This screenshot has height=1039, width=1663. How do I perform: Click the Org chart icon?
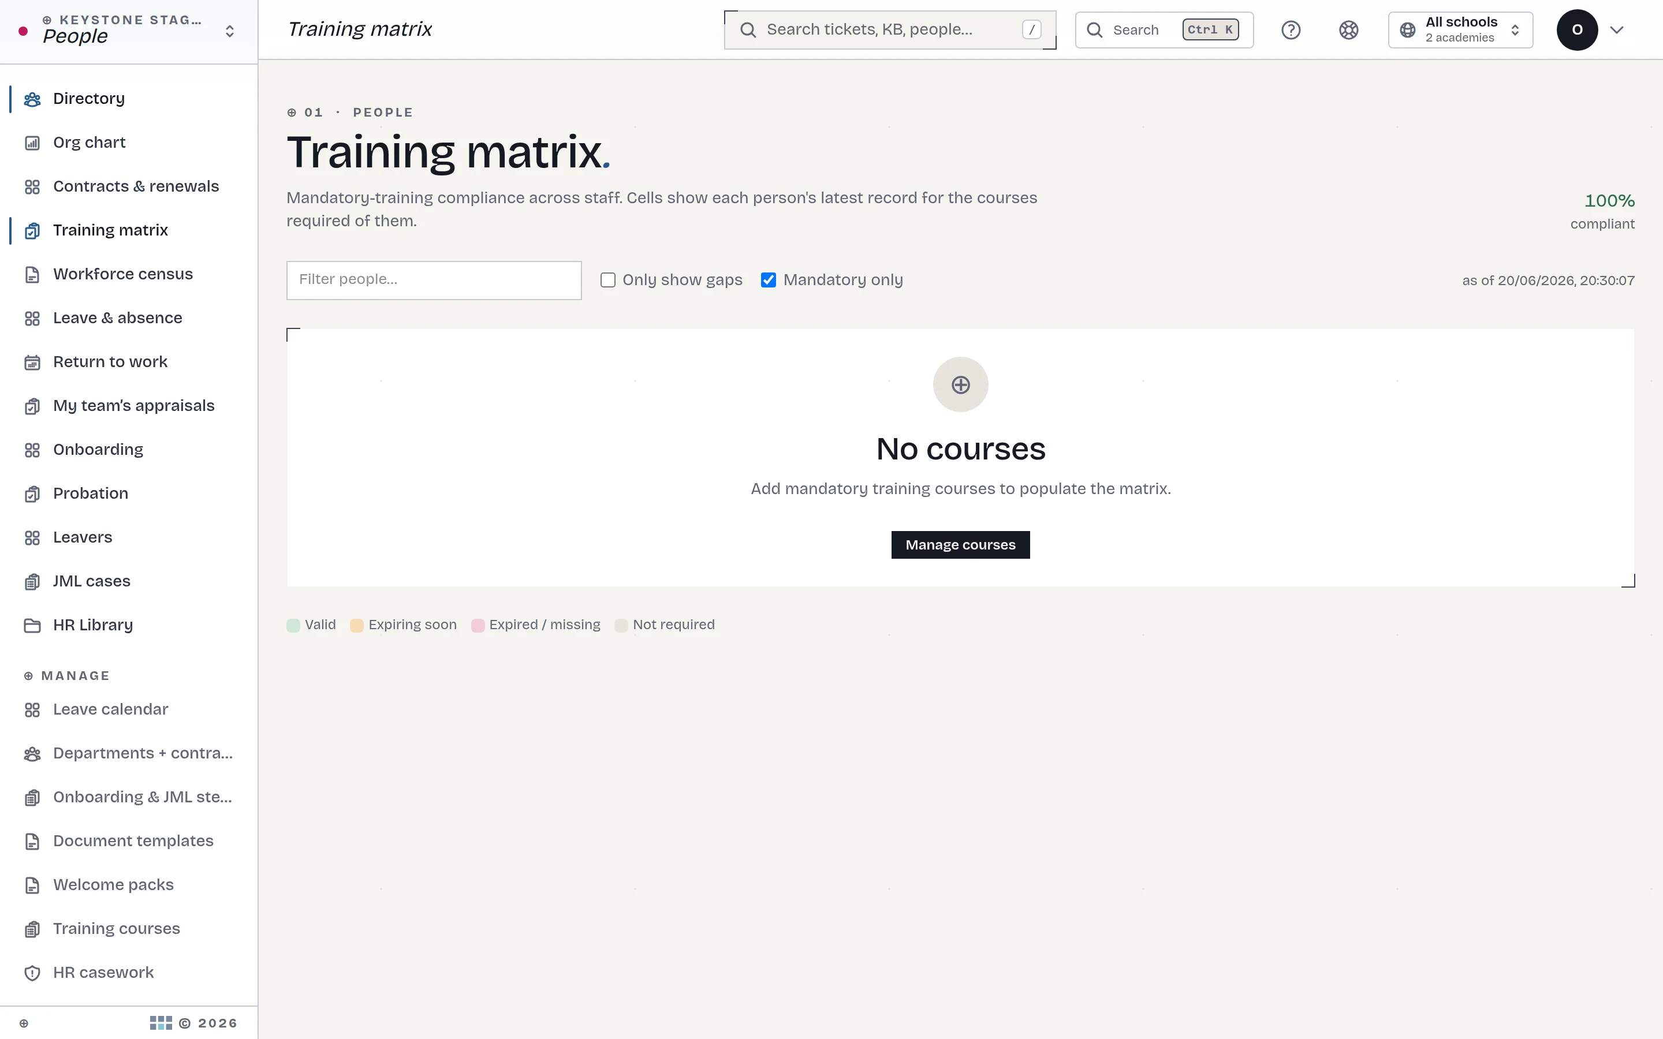(32, 143)
